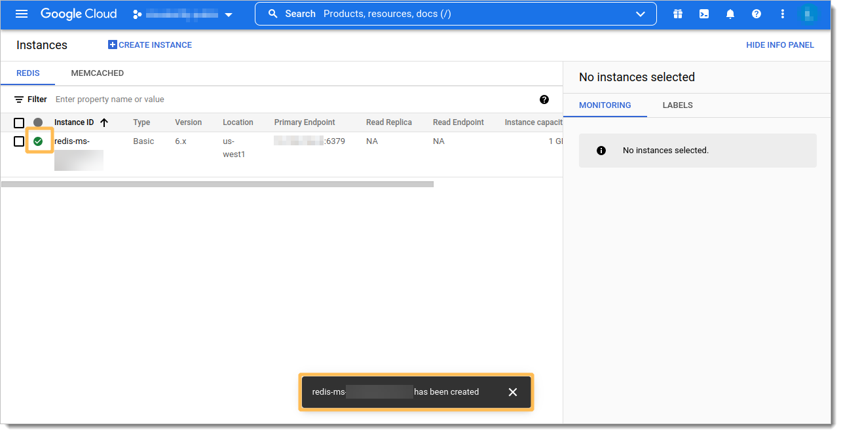Image resolution: width=841 pixels, height=434 pixels.
Task: Click the Read Replica column header
Action: [x=389, y=122]
